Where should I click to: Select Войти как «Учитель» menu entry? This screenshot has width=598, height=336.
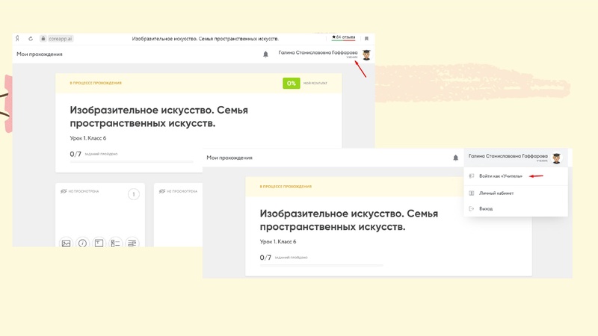[x=501, y=176]
